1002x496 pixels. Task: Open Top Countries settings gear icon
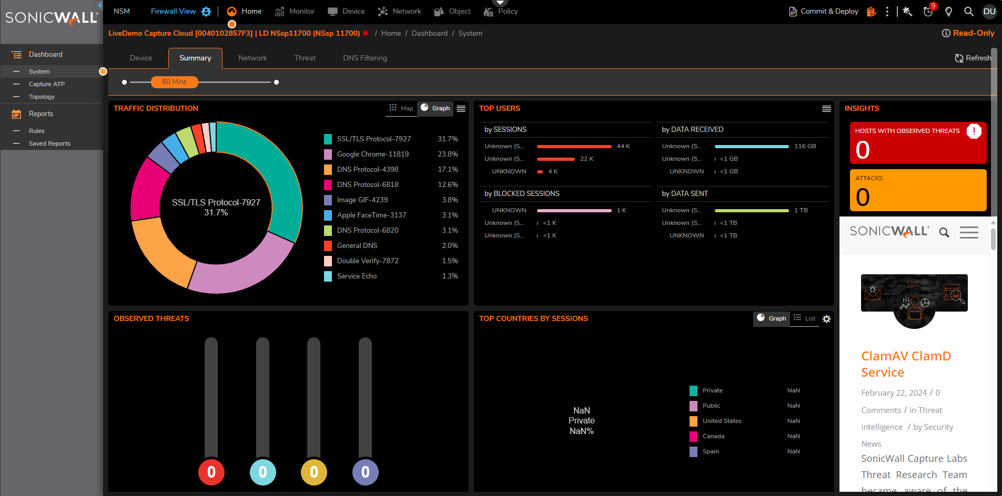point(827,319)
